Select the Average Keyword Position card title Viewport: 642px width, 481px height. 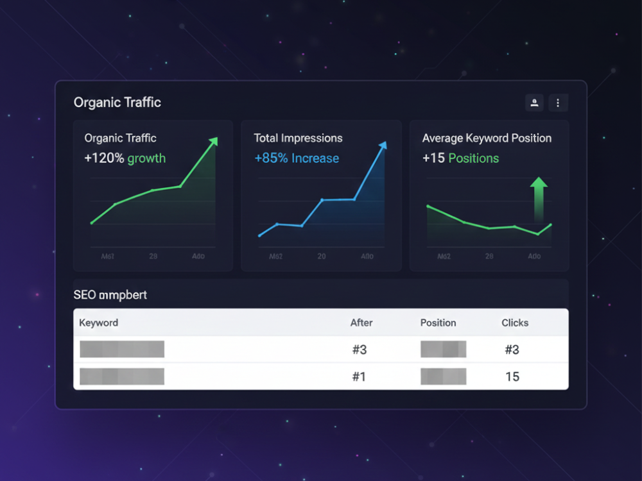coord(487,138)
